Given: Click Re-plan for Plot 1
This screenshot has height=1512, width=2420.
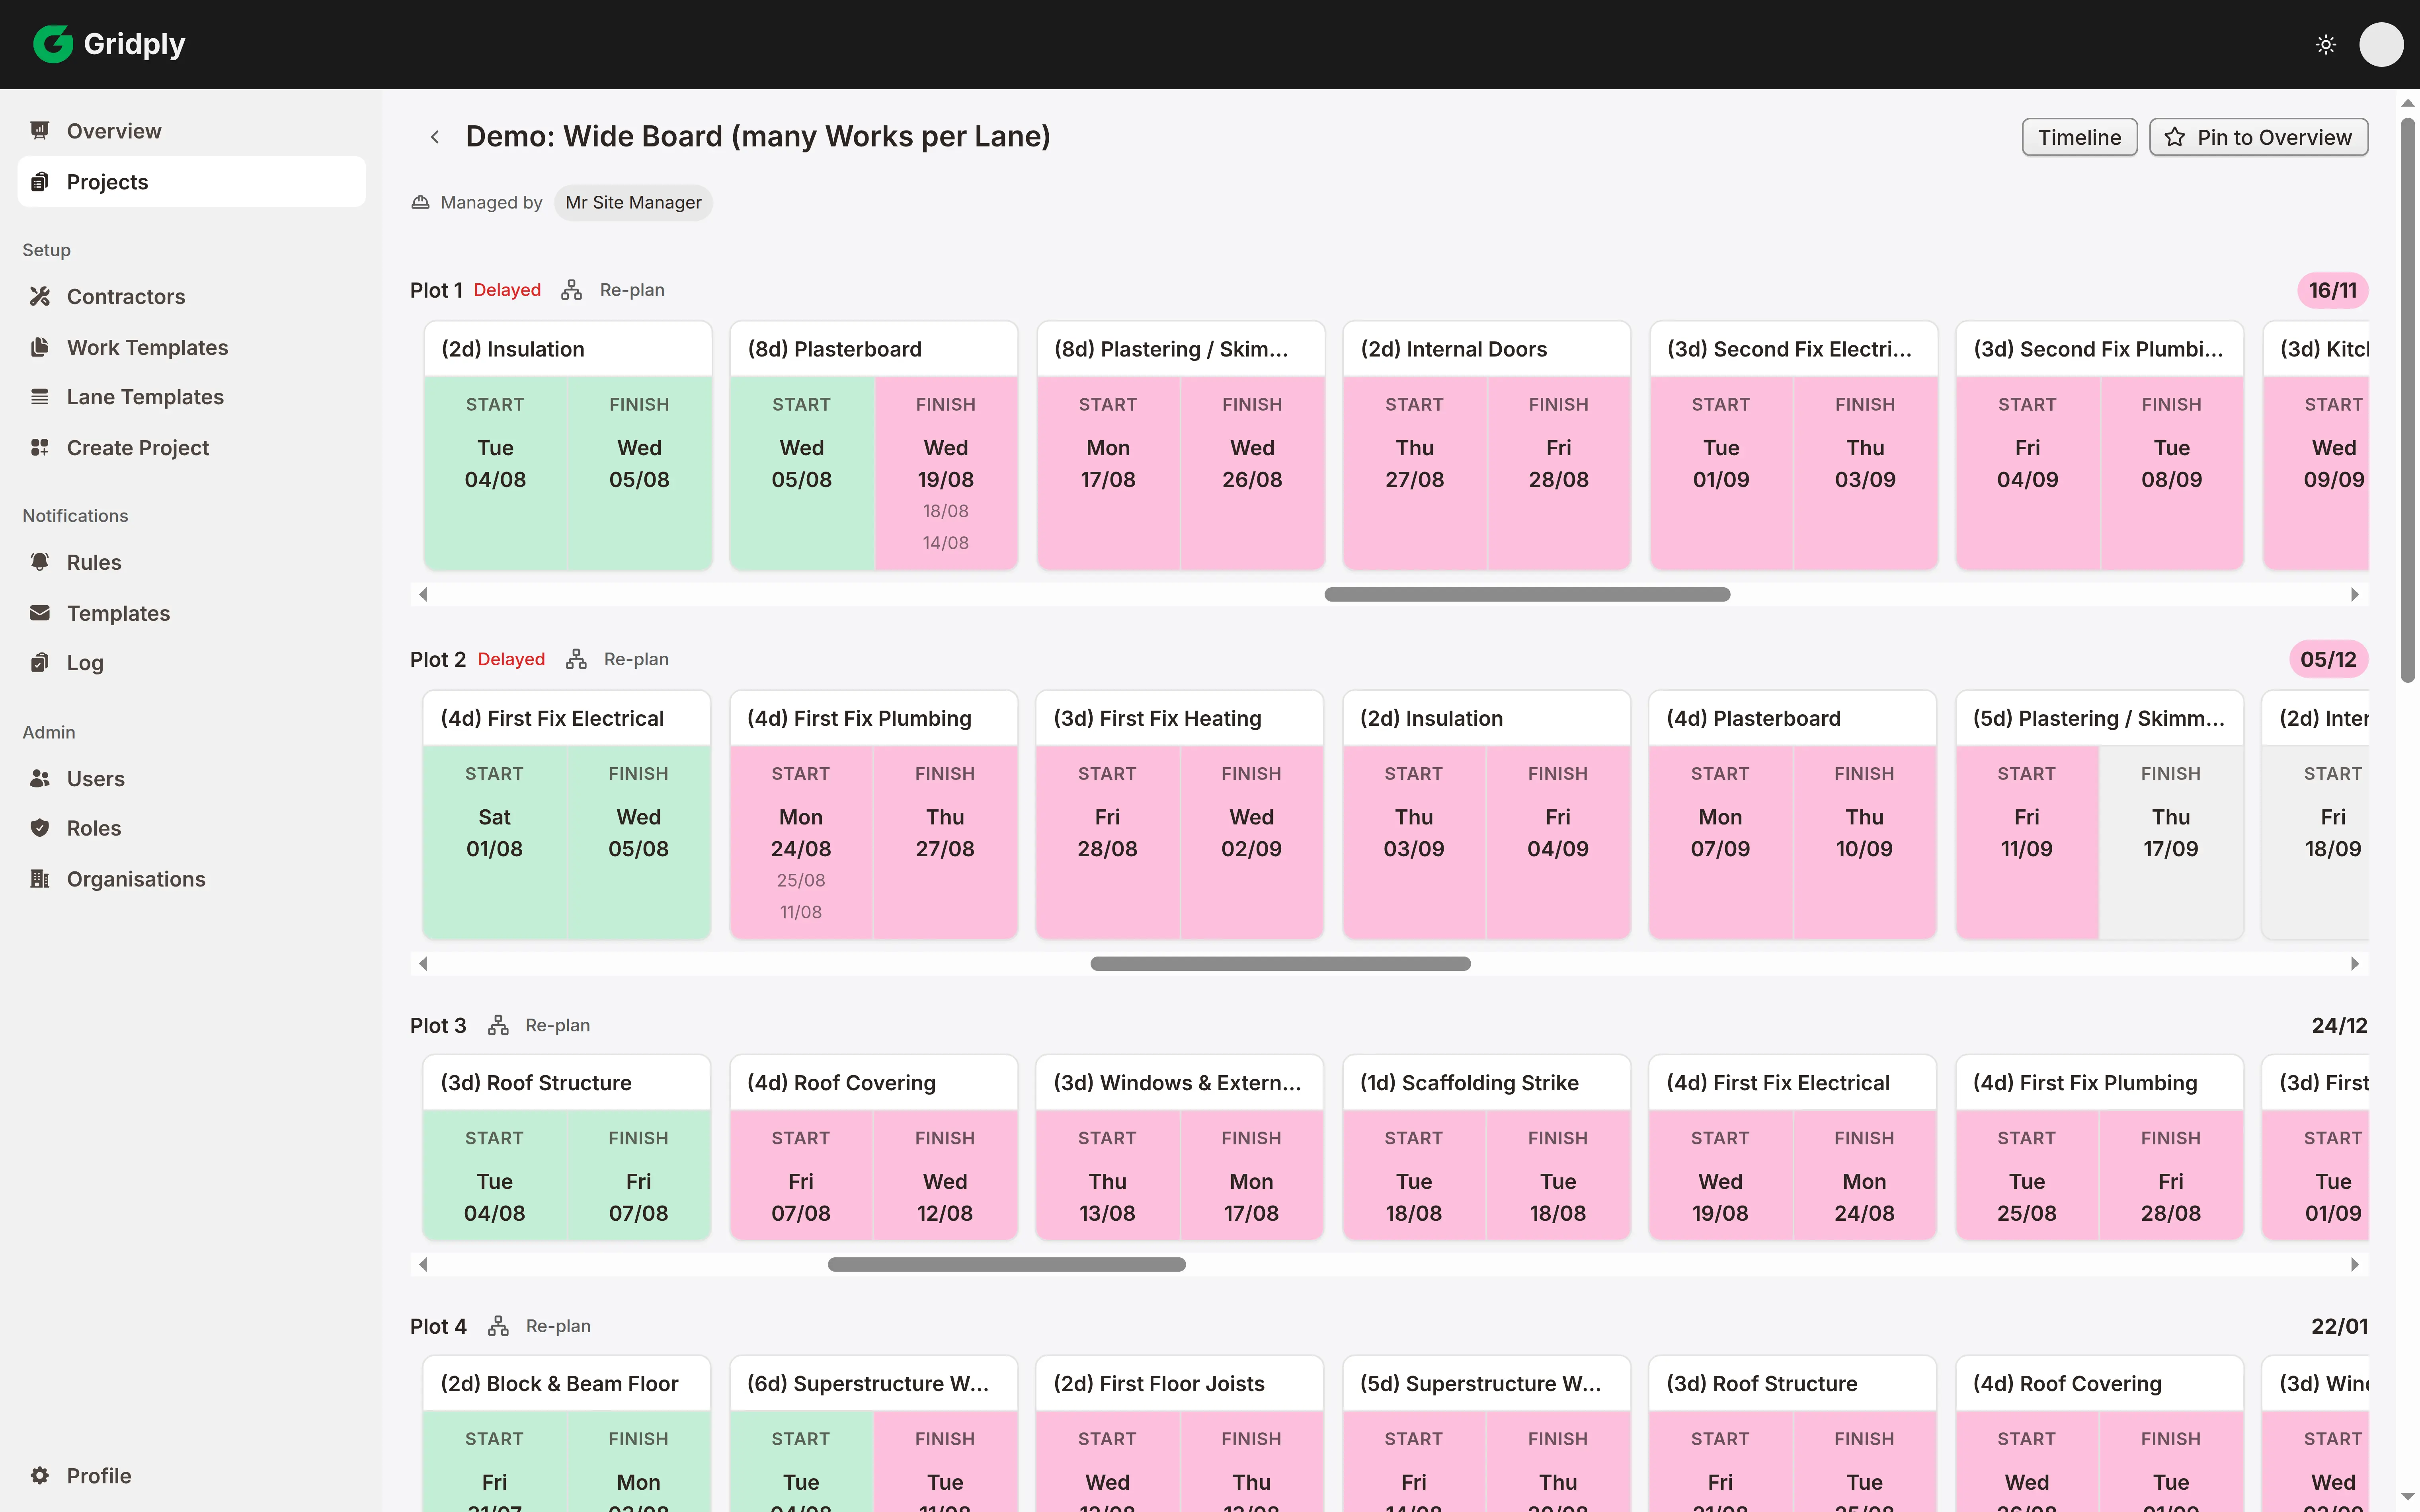Looking at the screenshot, I should tap(632, 290).
